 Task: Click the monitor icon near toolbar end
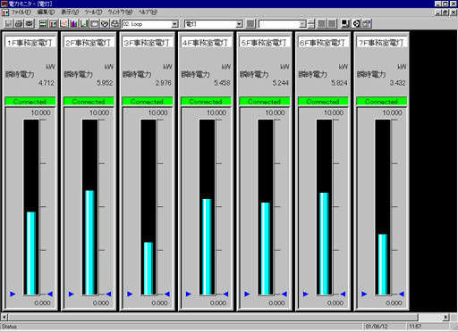[345, 23]
